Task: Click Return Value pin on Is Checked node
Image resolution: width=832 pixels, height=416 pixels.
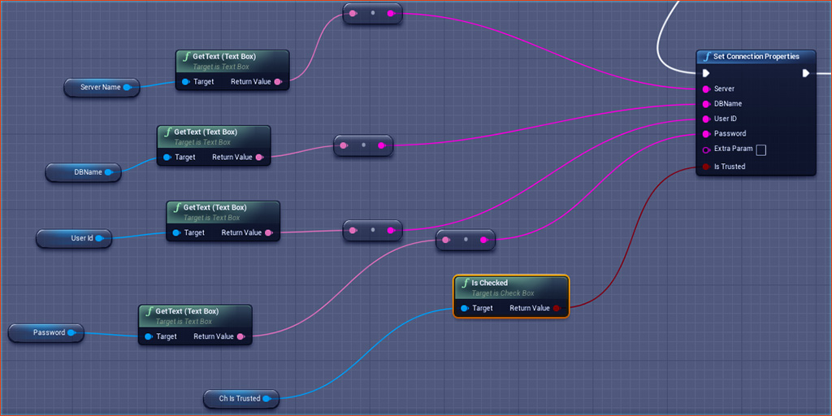Action: (x=557, y=308)
